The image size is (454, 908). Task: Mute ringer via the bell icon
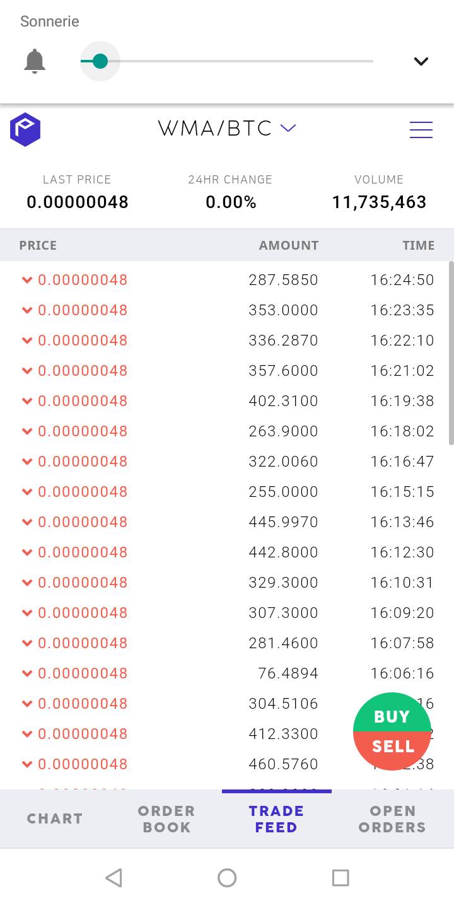[x=35, y=62]
